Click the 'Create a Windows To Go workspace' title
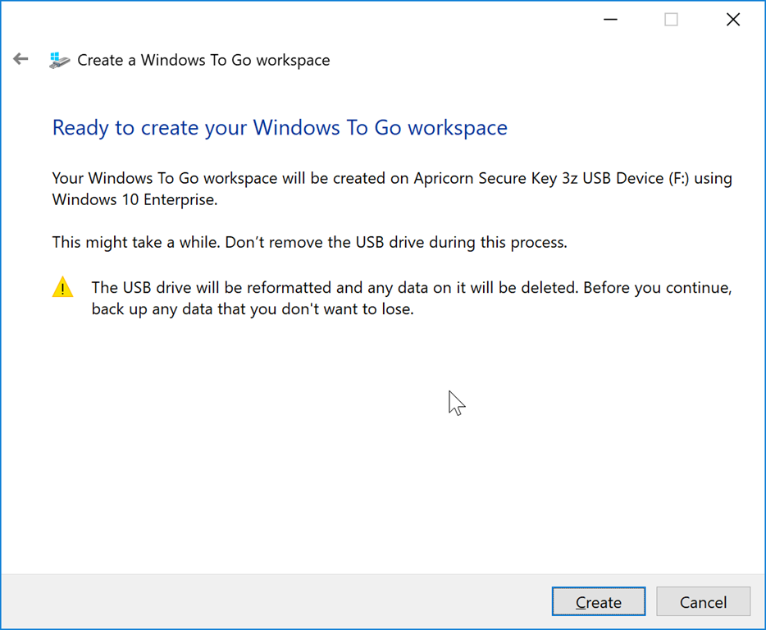This screenshot has height=630, width=766. 203,60
